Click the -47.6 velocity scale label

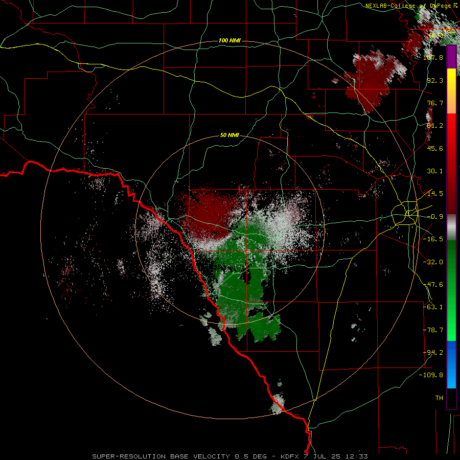pyautogui.click(x=433, y=284)
